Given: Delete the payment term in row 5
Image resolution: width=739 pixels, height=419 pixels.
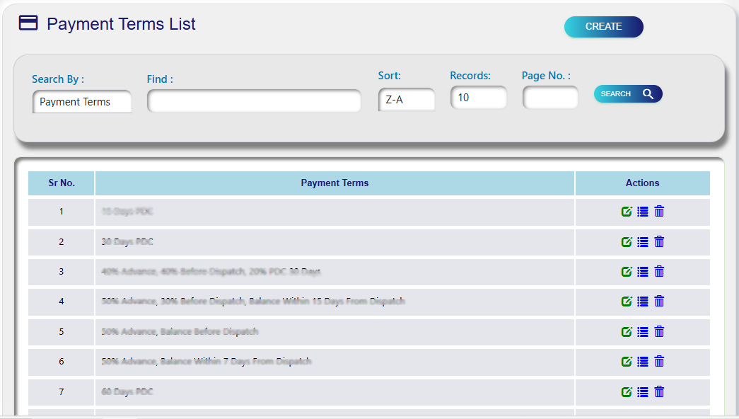Looking at the screenshot, I should (659, 331).
